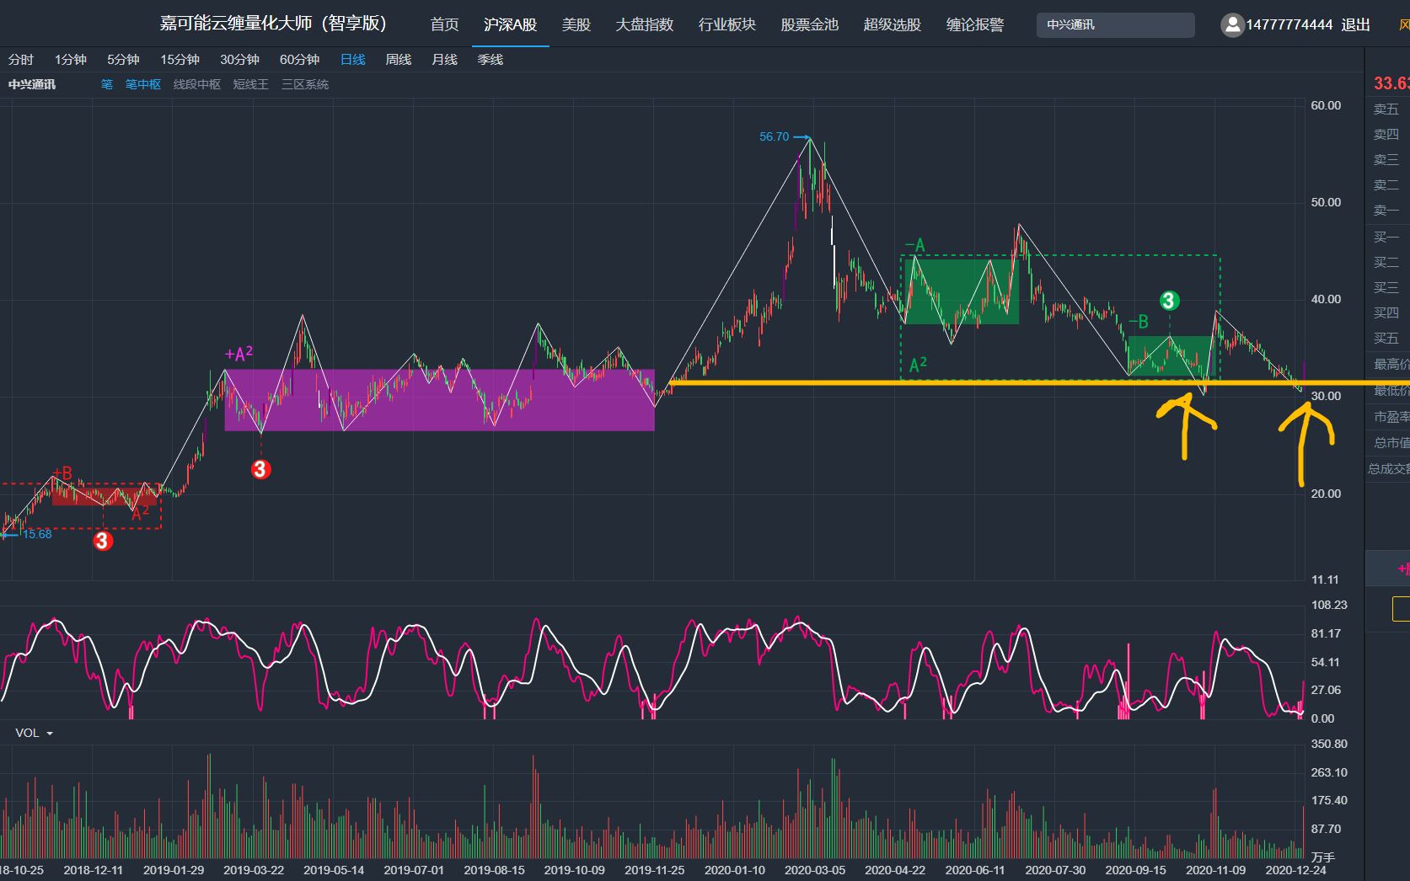Click the red circled 3 marker near 15.68

click(x=103, y=541)
